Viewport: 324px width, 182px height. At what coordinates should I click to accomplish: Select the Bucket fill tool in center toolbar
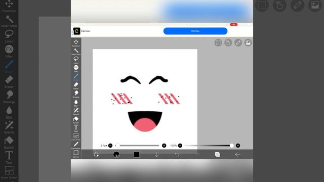pos(76,120)
